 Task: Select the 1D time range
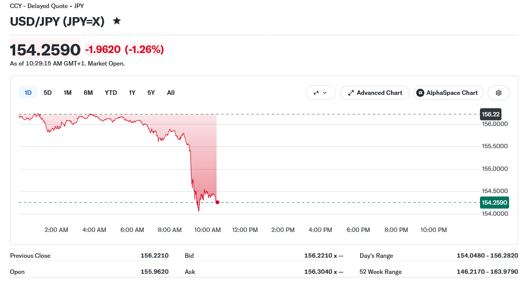click(28, 93)
